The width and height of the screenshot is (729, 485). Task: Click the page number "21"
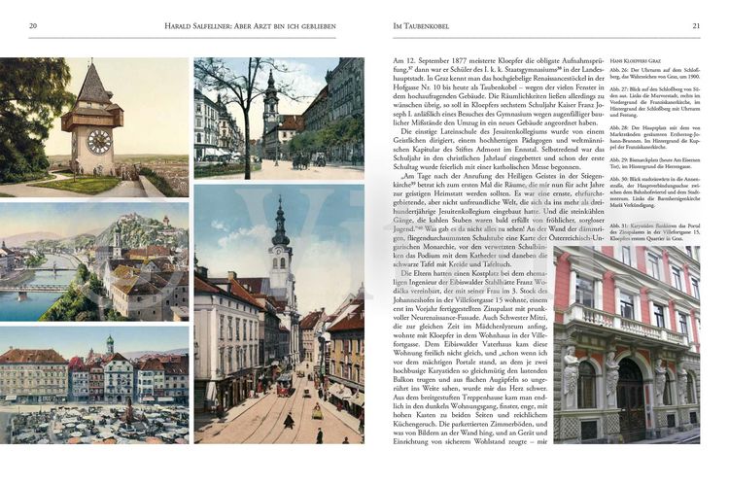(696, 26)
